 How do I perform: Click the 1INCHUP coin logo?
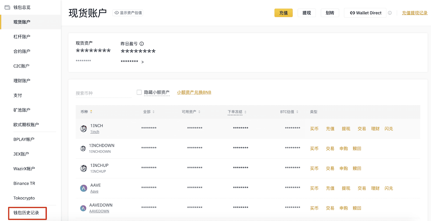(x=84, y=168)
